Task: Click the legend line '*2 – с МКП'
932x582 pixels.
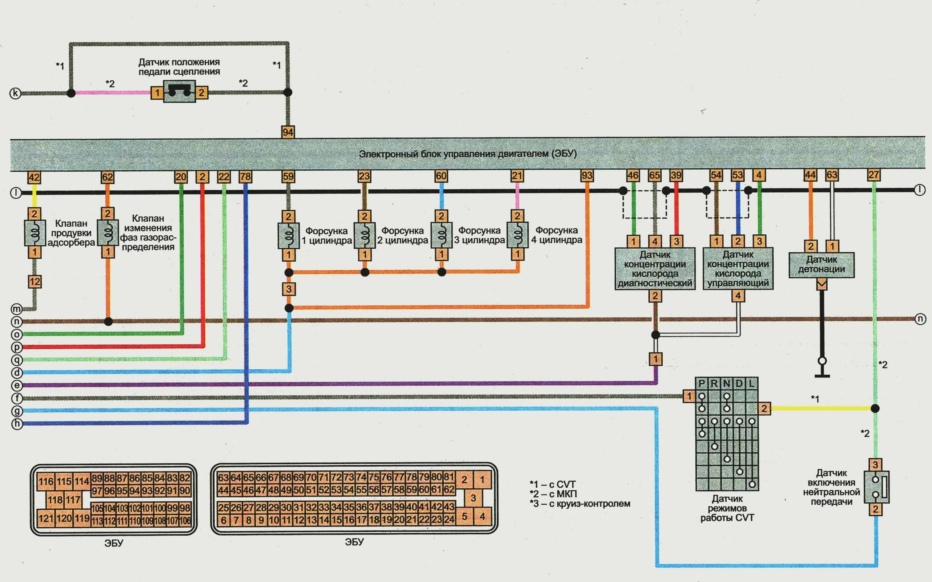Action: [553, 494]
